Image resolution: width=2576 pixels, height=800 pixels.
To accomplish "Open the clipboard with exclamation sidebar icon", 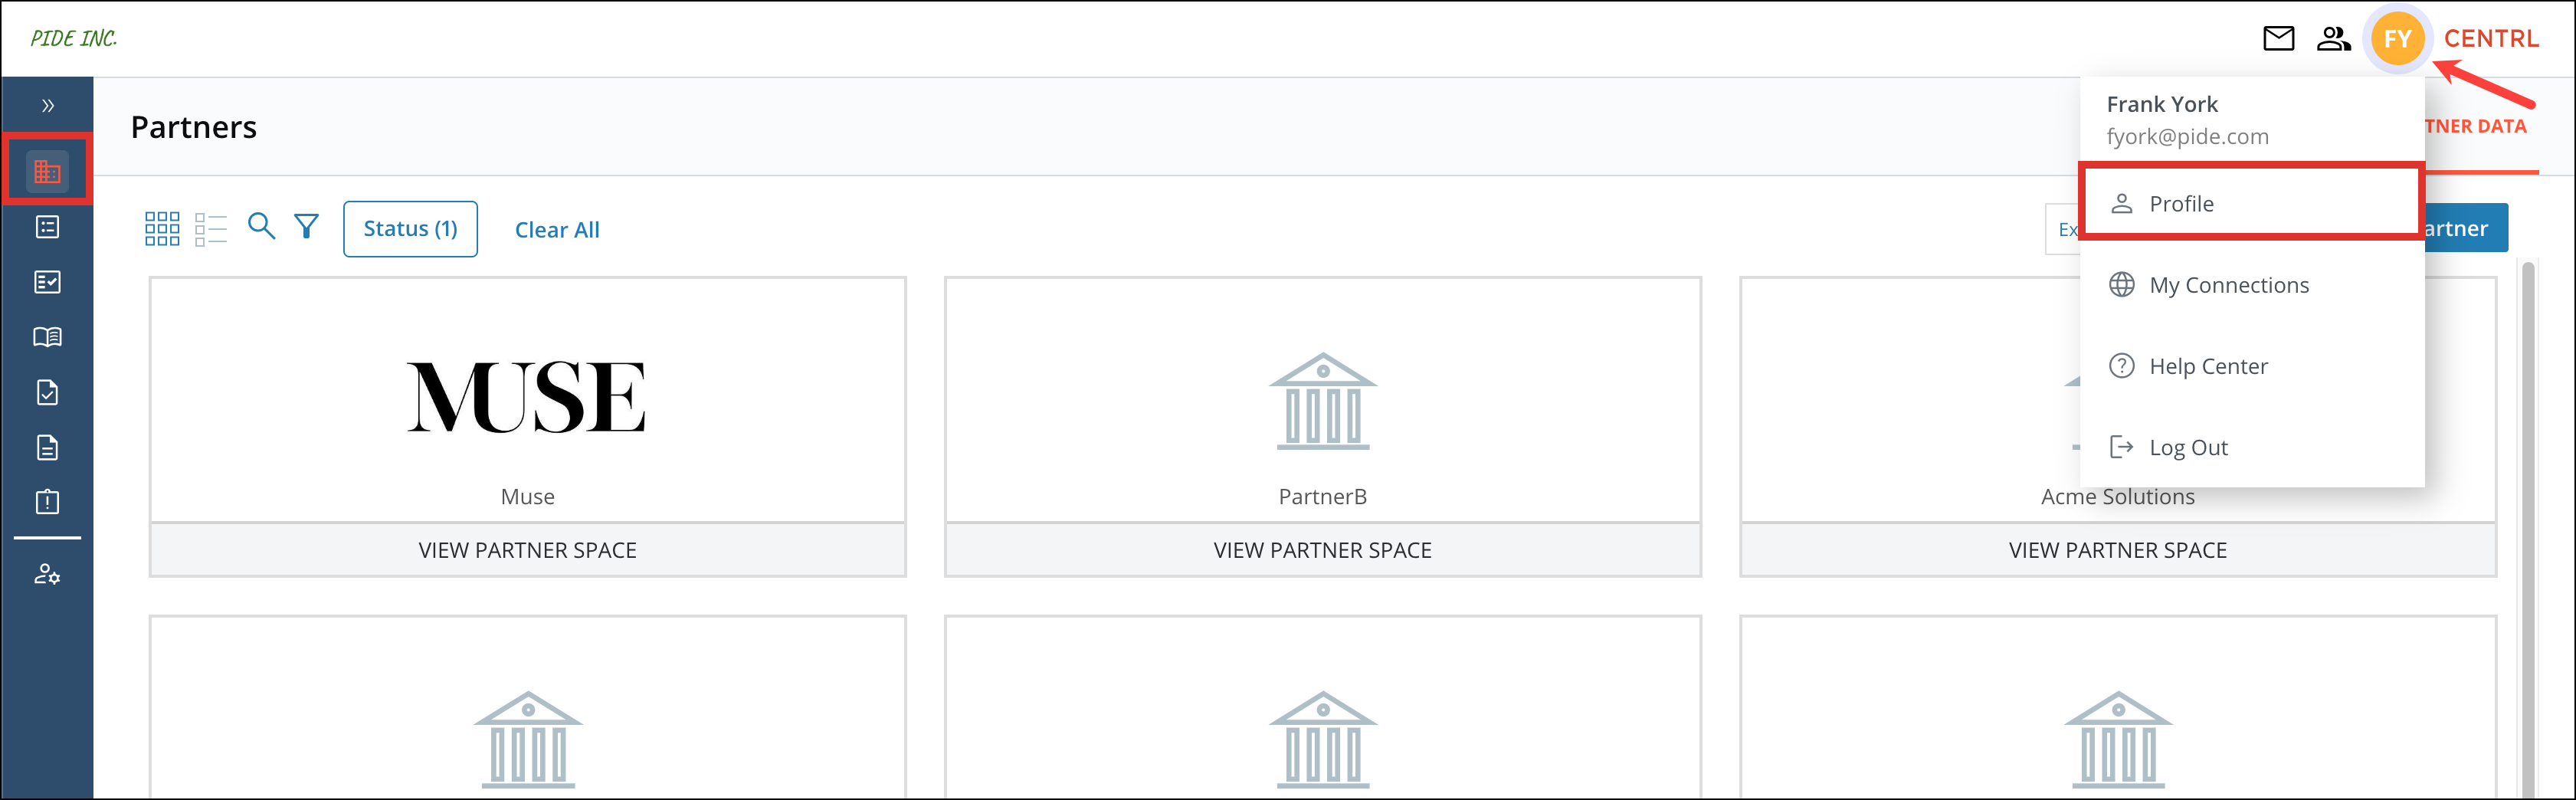I will (x=47, y=502).
